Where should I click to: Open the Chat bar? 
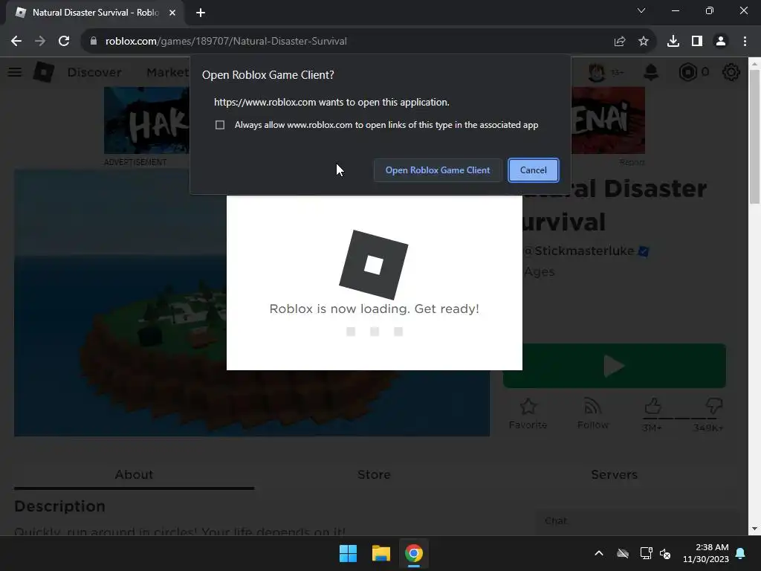click(x=638, y=520)
